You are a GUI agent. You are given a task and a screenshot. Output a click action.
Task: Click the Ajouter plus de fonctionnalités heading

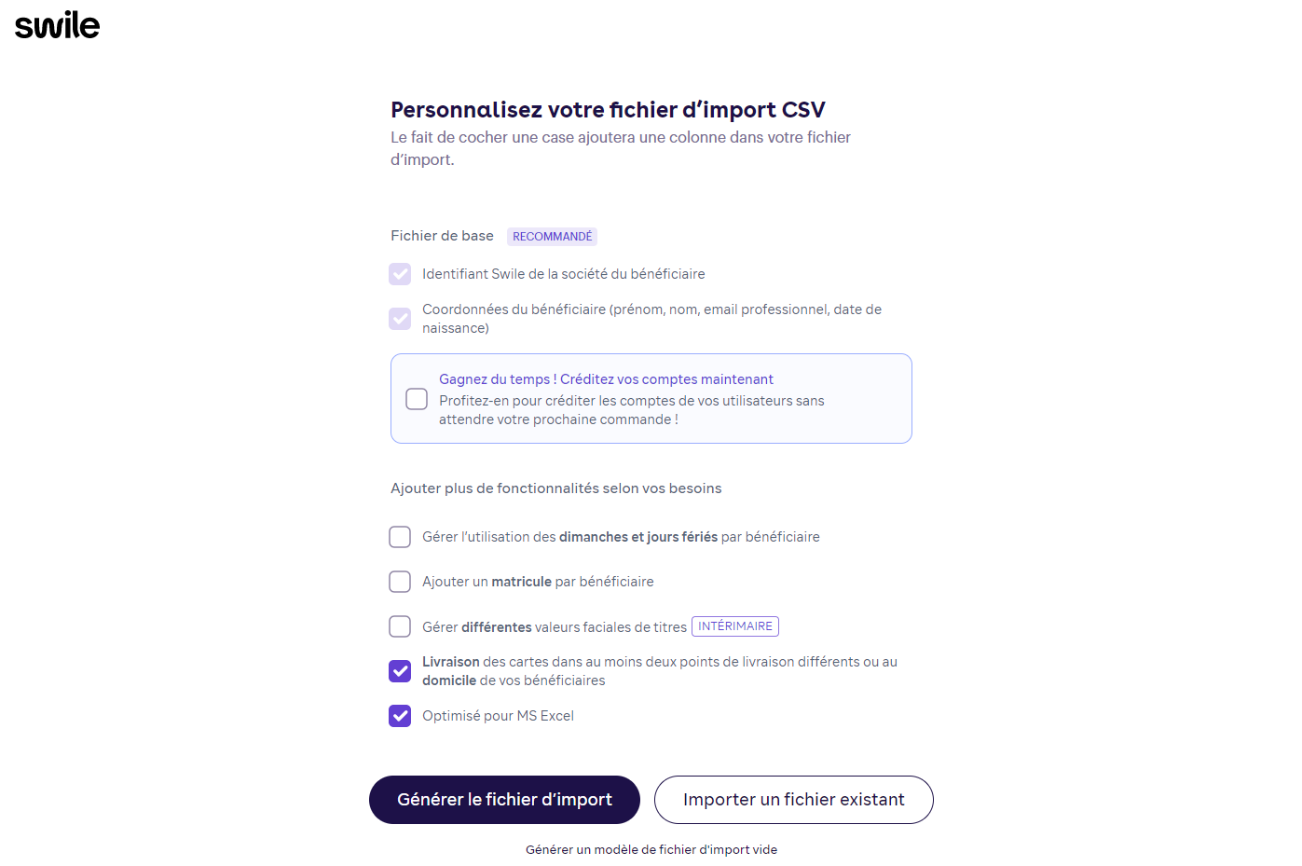tap(555, 488)
